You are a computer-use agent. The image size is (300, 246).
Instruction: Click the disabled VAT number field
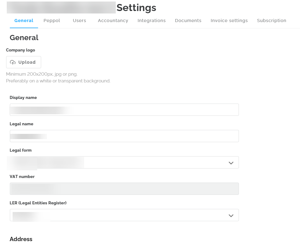(x=124, y=189)
